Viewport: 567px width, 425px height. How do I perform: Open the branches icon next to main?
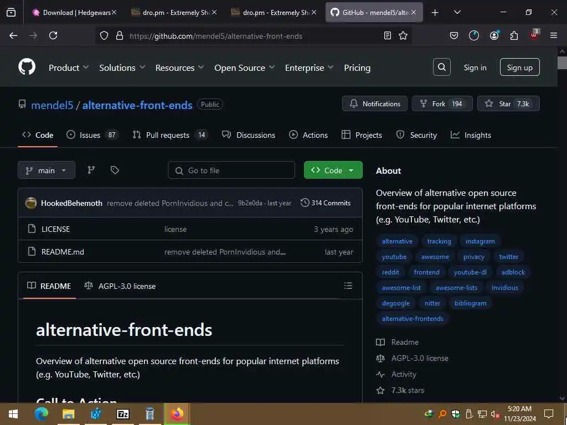(x=91, y=170)
